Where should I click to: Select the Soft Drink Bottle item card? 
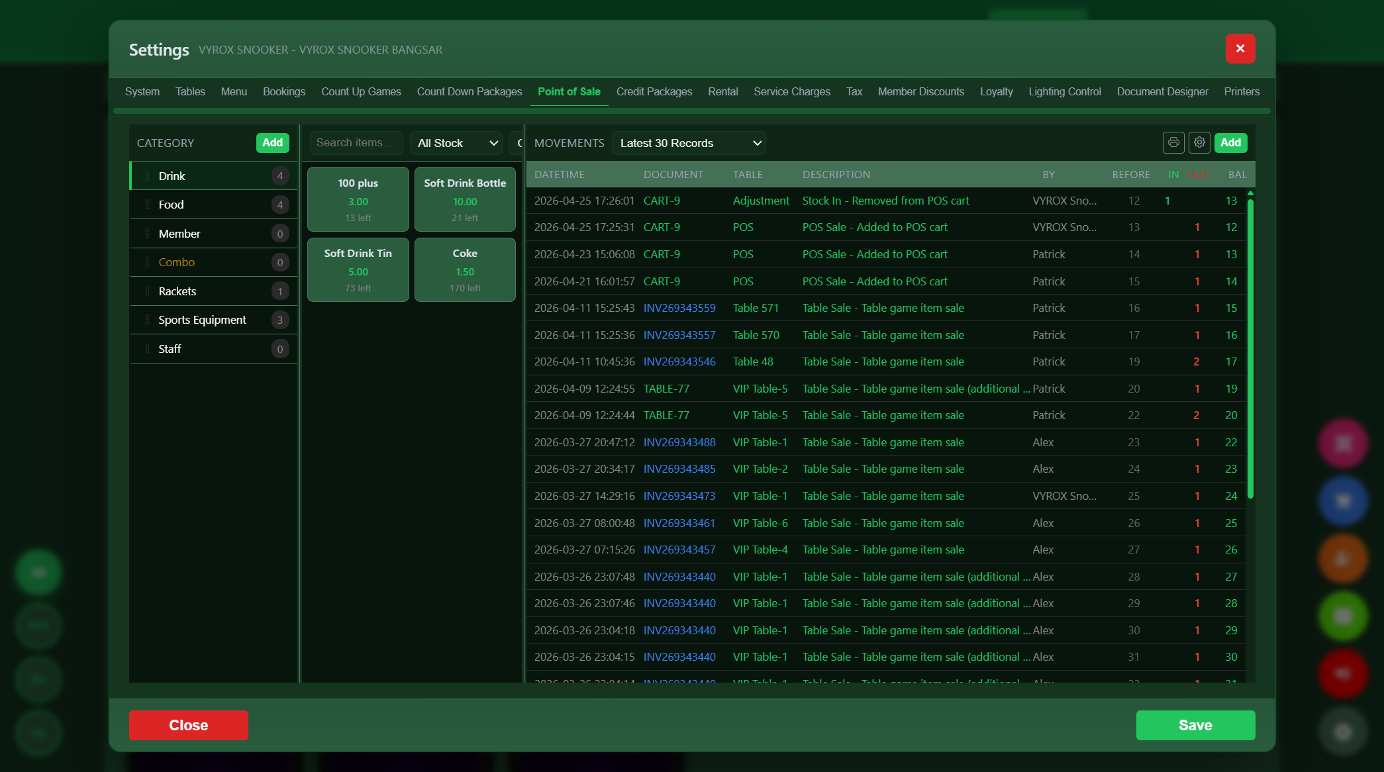[x=465, y=199]
